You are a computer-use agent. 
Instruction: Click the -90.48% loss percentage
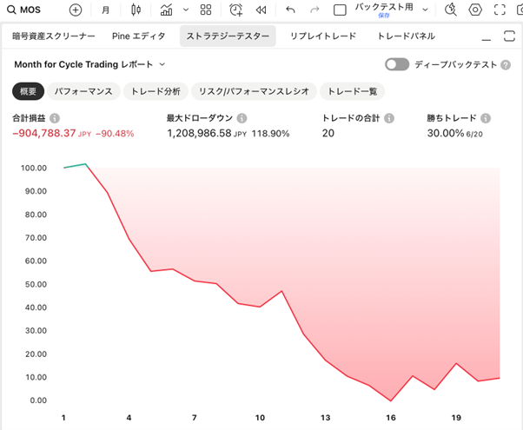pyautogui.click(x=115, y=134)
